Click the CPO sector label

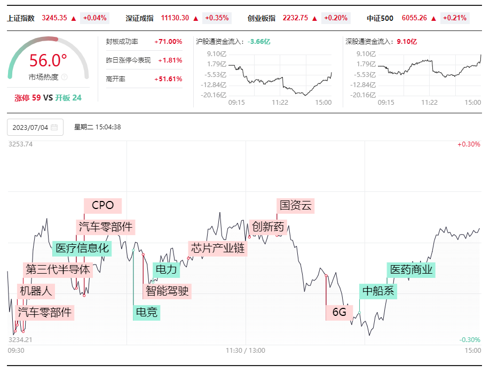tap(103, 206)
